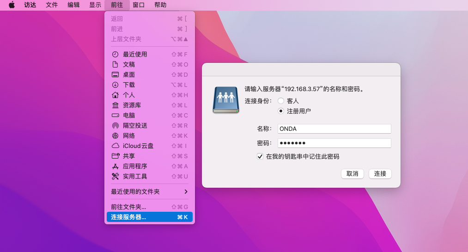Click the network server drive icon in dialog

pyautogui.click(x=225, y=100)
